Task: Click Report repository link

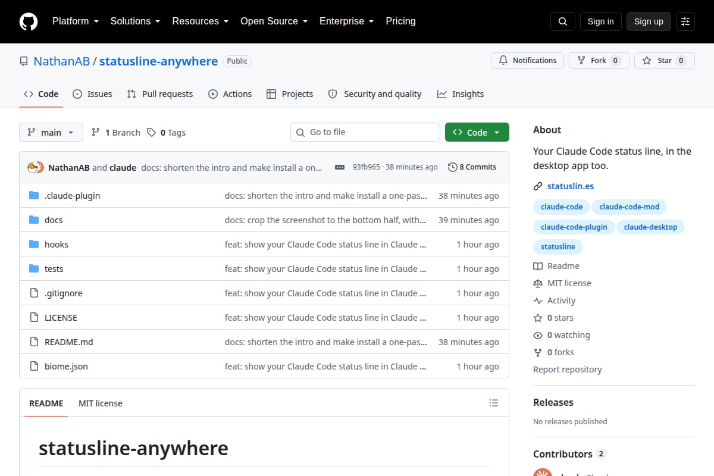Action: [x=567, y=369]
